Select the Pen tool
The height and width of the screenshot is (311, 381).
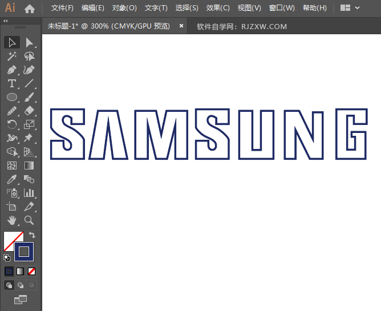coord(12,70)
